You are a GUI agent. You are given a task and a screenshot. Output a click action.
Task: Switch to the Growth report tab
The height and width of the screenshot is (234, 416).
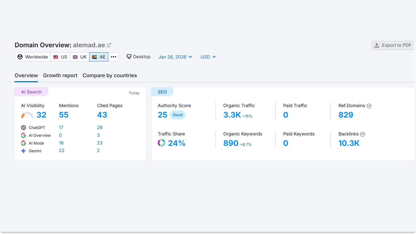[x=60, y=75]
